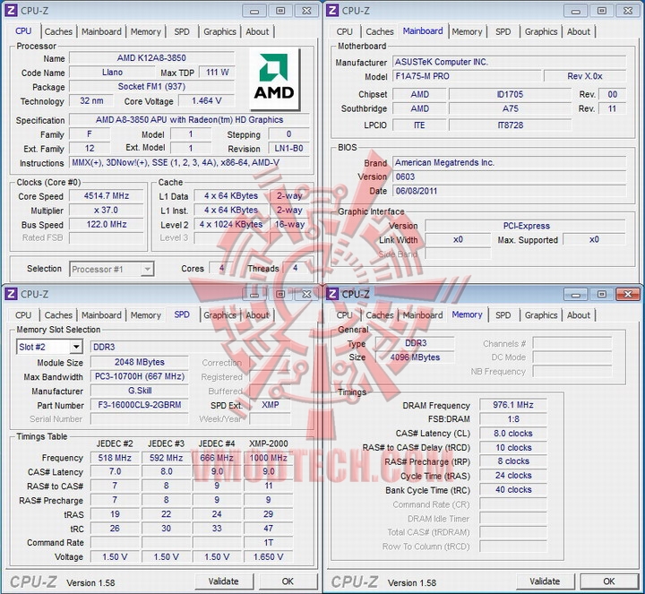This screenshot has width=645, height=594.
Task: Click the motherboard model F1A75-M PRO
Action: (x=467, y=76)
